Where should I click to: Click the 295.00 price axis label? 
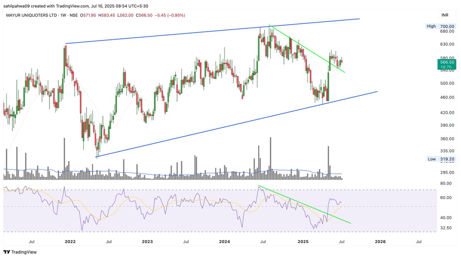pyautogui.click(x=447, y=173)
